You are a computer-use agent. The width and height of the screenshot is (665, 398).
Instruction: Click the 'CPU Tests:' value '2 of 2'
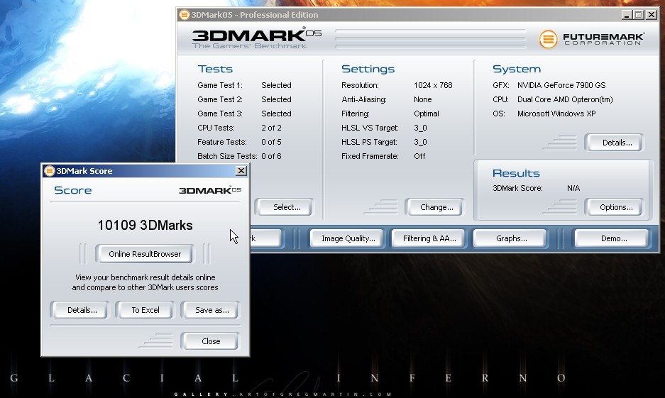click(271, 128)
